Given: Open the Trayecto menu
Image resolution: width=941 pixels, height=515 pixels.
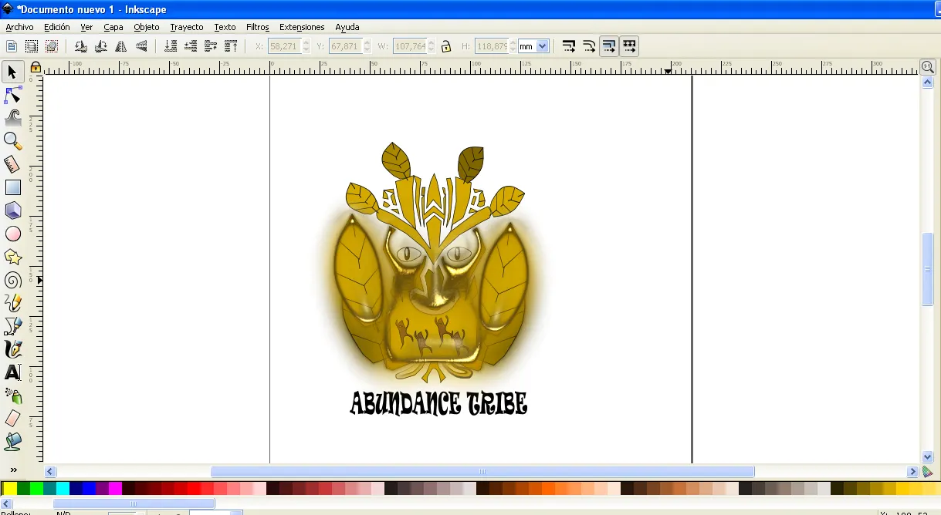Looking at the screenshot, I should coord(187,27).
